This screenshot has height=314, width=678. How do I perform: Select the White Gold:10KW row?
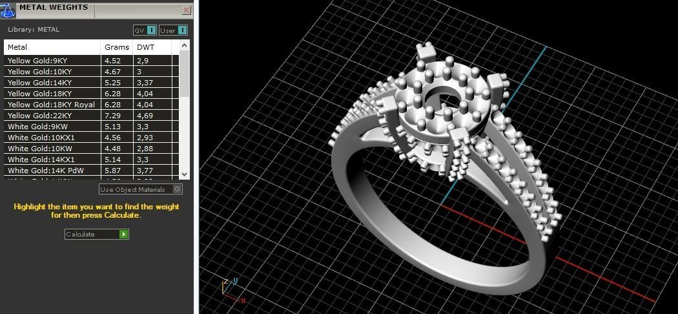tap(91, 149)
